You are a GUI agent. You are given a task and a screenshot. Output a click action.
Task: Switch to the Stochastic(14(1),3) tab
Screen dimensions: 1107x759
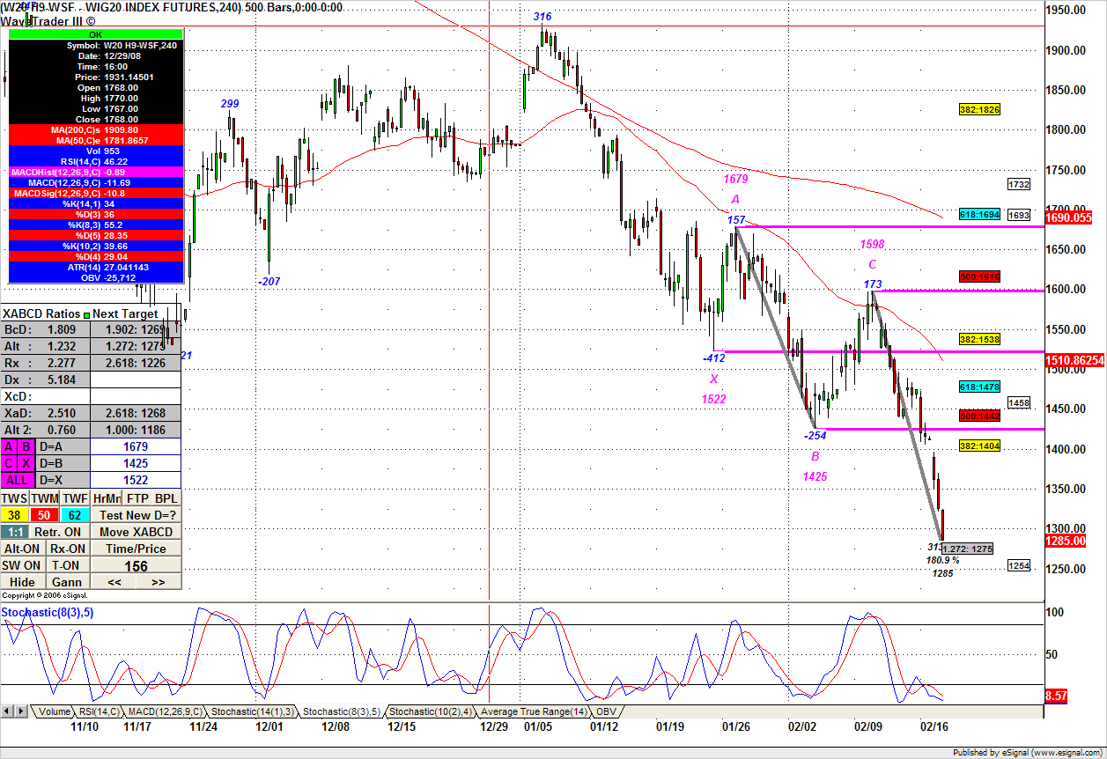[252, 711]
